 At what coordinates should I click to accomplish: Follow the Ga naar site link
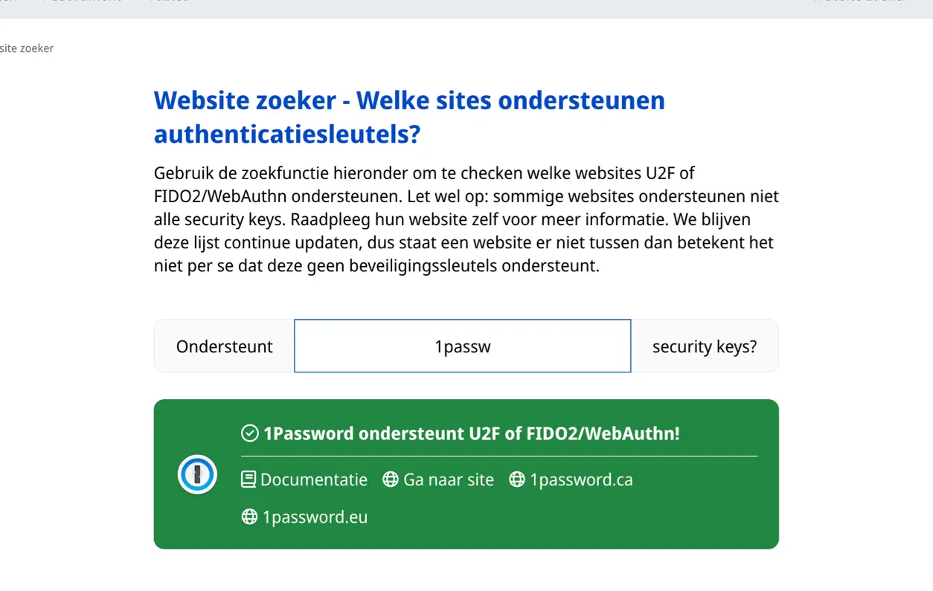click(x=448, y=479)
